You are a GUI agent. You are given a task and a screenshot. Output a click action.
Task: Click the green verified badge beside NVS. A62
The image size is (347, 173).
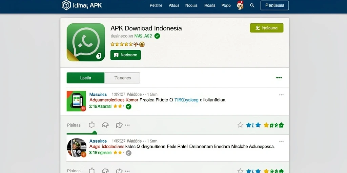pyautogui.click(x=157, y=36)
